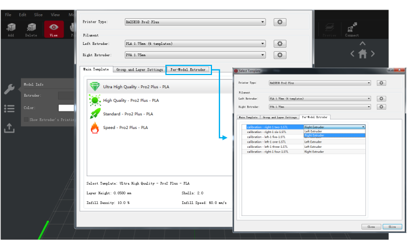Click the green burst High Quality icon
The image size is (420, 241).
[94, 101]
